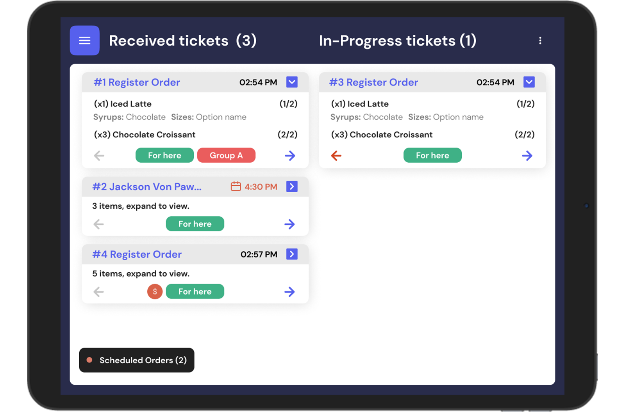
Task: Expand ticket #2 Jackson Von Paw
Action: (292, 186)
